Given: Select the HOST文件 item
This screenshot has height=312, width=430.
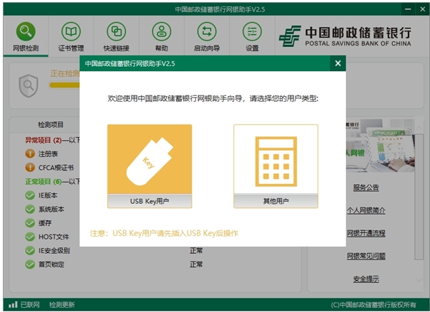Looking at the screenshot, I should (x=54, y=237).
